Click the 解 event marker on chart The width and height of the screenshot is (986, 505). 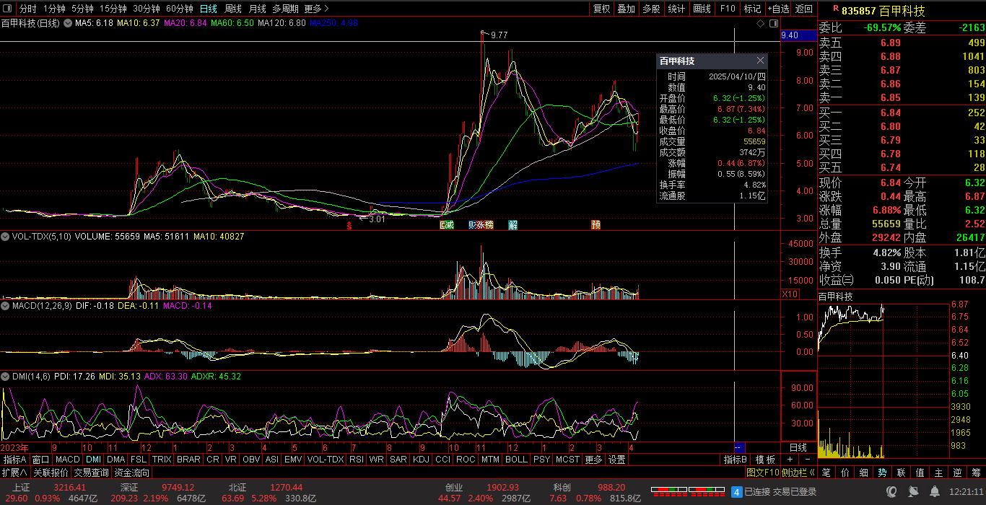coord(512,225)
